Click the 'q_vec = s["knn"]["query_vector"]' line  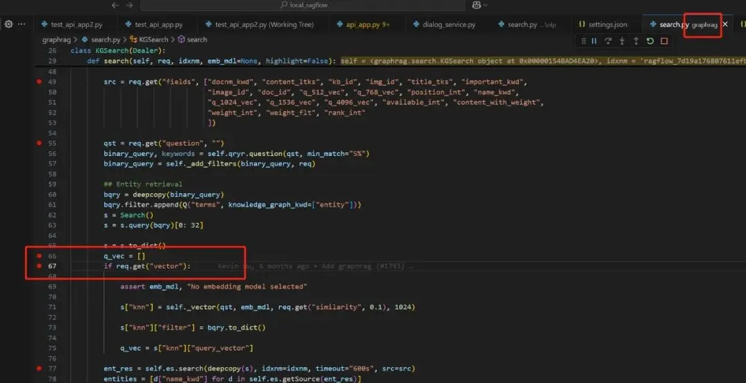(186, 348)
